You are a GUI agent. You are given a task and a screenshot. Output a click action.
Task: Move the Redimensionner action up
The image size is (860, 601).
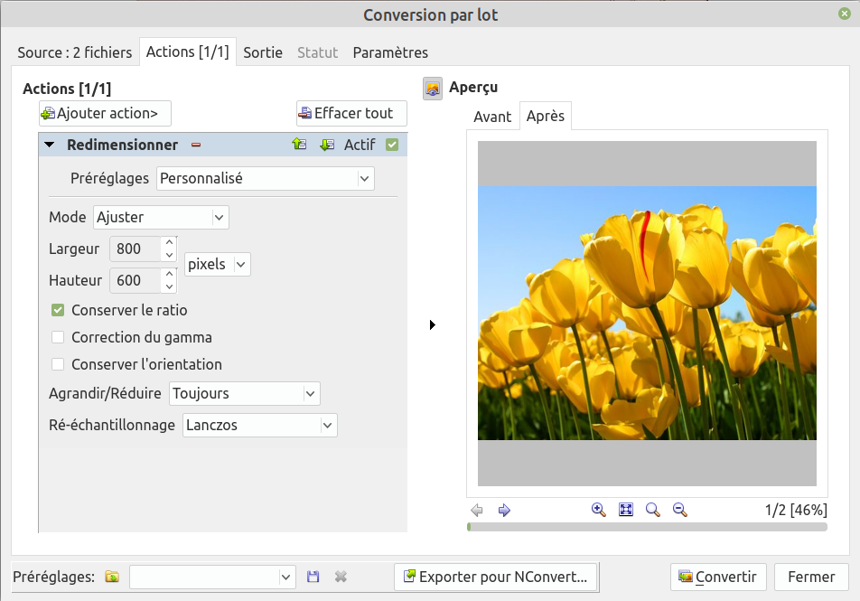pos(299,145)
